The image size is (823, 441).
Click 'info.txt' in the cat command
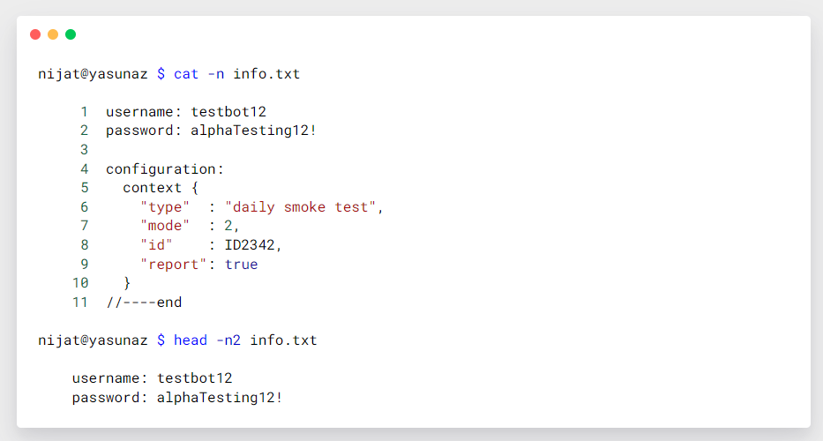[x=266, y=74]
